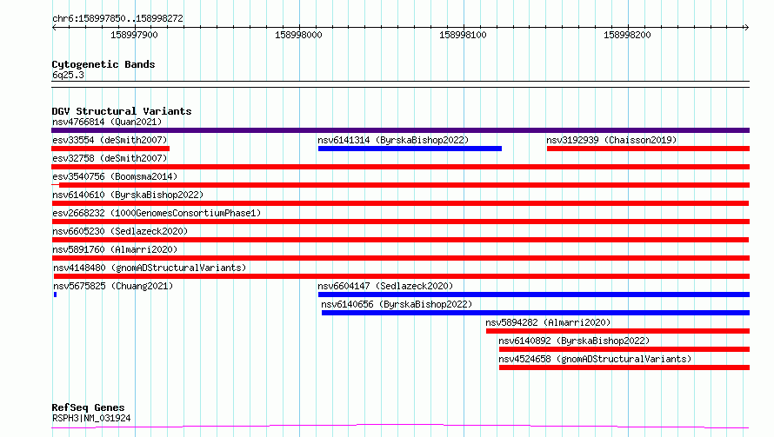This screenshot has width=774, height=437.
Task: Select the red nsv6605230 variant bar
Action: tap(400, 240)
